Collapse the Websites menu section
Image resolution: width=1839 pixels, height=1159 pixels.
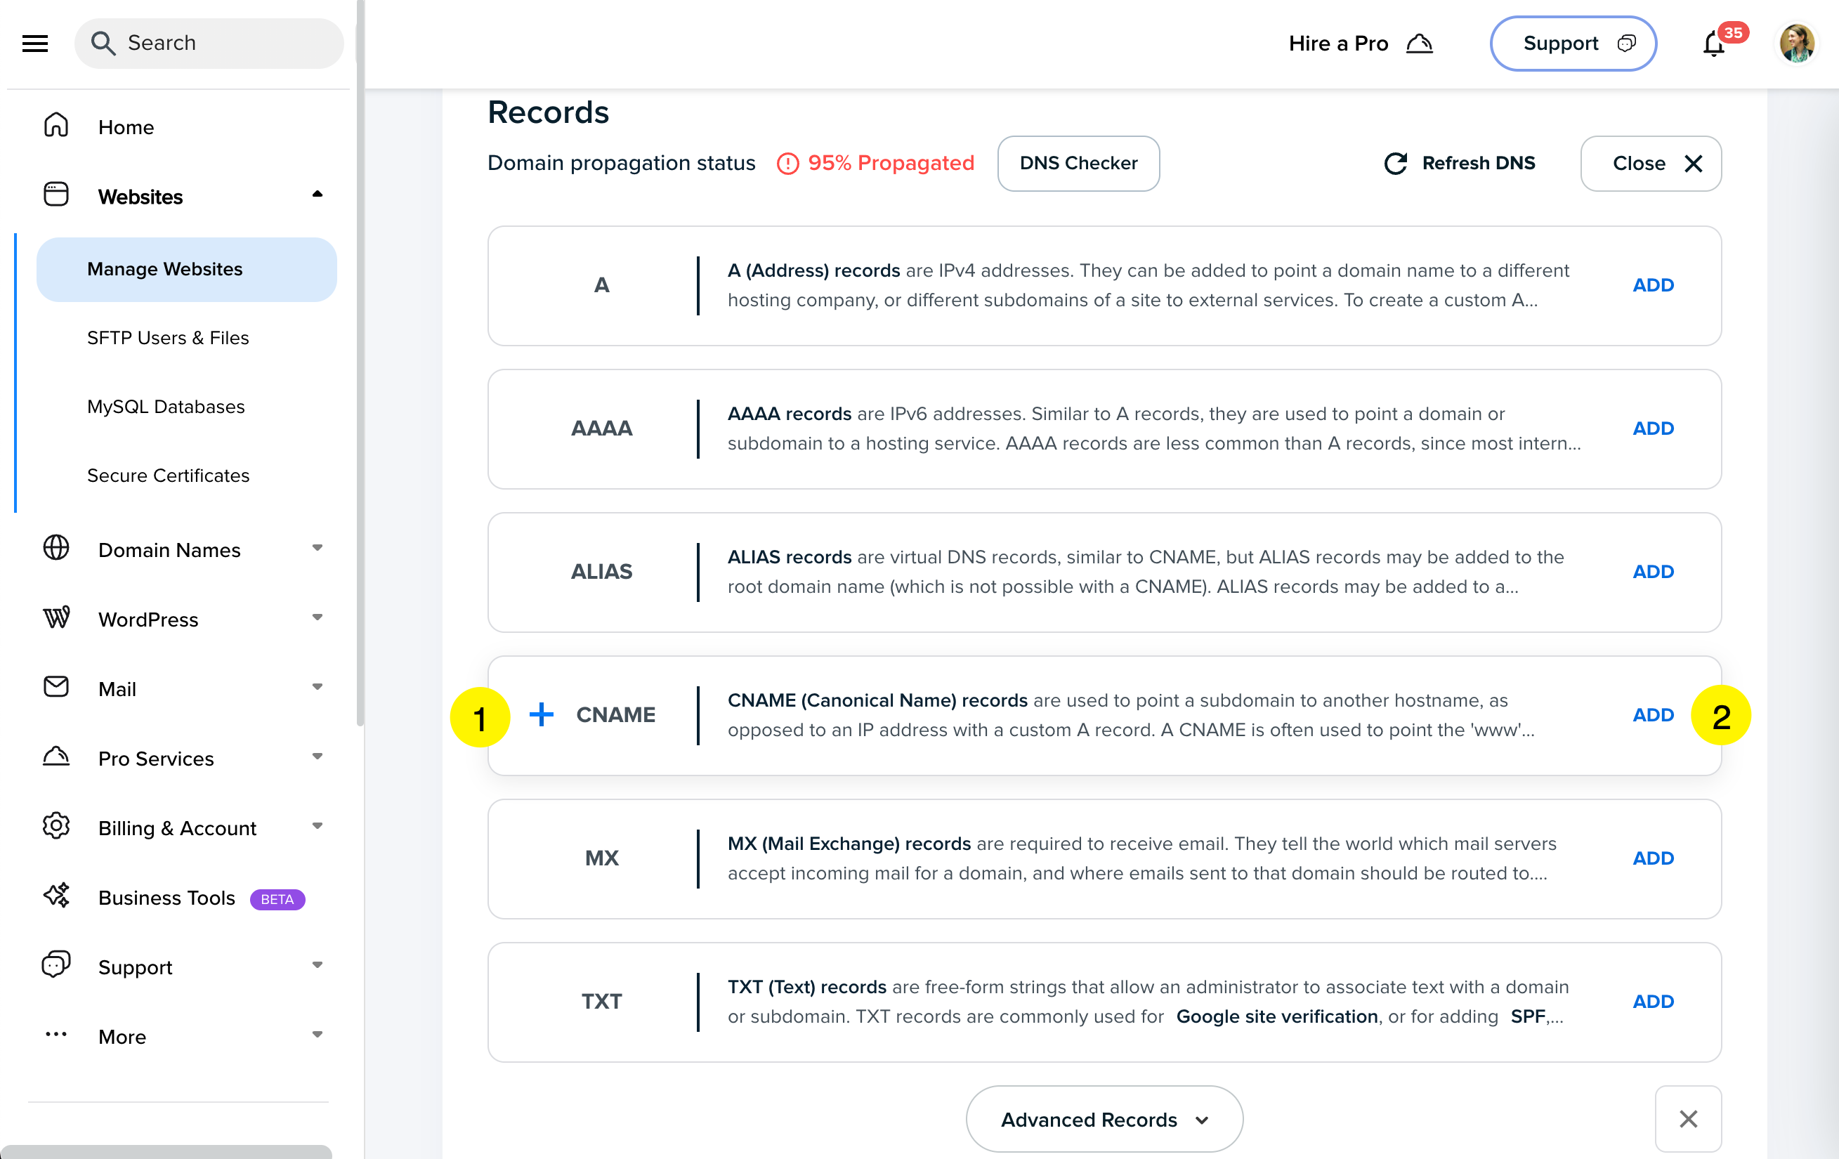pyautogui.click(x=317, y=195)
